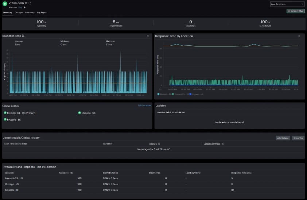Click the Start Time to End Time header

click(x=15, y=144)
